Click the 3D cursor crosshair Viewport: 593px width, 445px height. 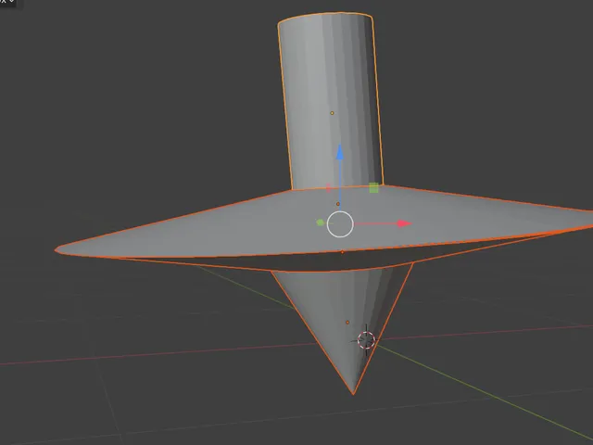coord(366,340)
